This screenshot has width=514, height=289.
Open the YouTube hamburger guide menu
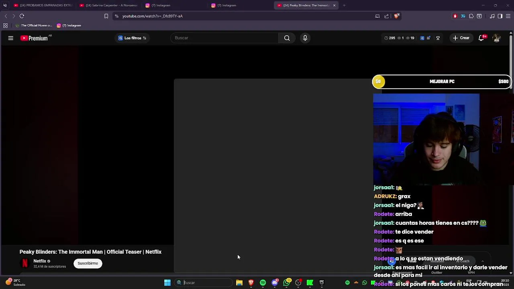click(11, 38)
